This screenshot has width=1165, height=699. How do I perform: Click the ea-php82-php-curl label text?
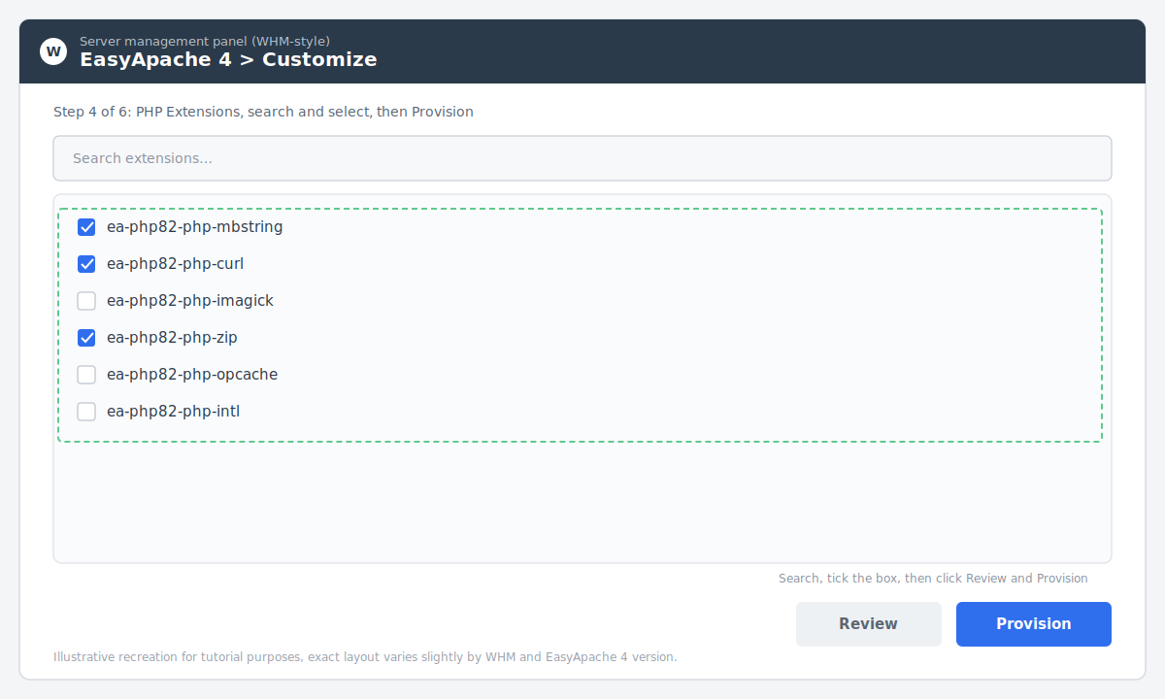[175, 264]
